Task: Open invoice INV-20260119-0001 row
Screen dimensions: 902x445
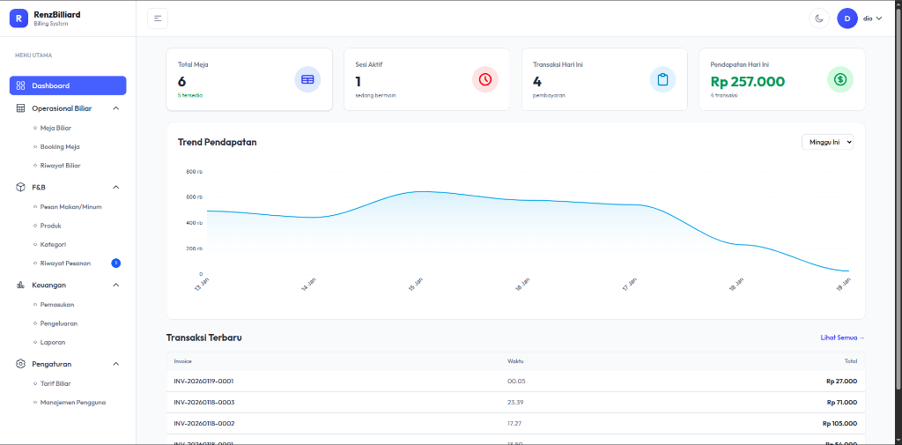Action: click(x=515, y=381)
